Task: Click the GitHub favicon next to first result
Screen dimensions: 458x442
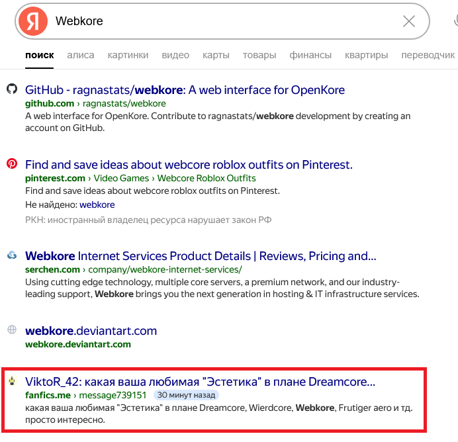Action: 11,89
